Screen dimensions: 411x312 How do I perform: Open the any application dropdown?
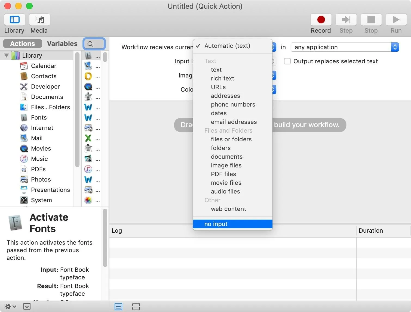point(345,47)
